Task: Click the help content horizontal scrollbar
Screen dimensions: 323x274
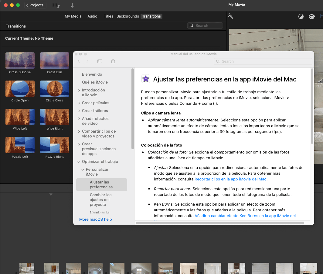Action: 220,223
